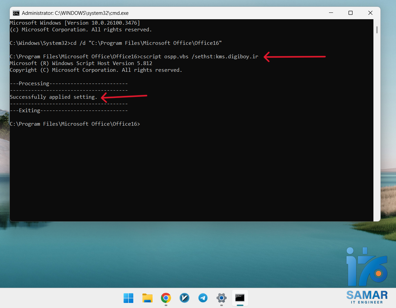Open the gear settings app on taskbar
This screenshot has height=308, width=396.
click(x=221, y=298)
